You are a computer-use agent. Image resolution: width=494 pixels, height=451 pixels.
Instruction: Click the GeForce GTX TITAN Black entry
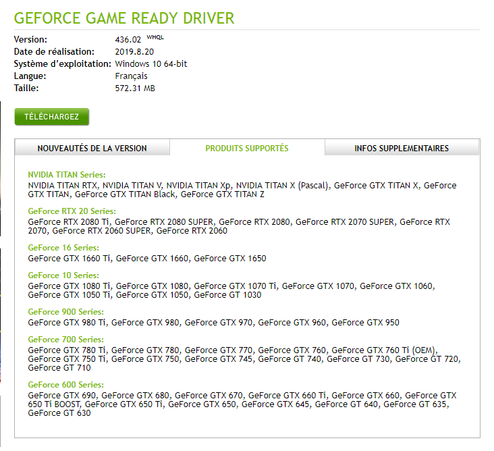coord(125,194)
